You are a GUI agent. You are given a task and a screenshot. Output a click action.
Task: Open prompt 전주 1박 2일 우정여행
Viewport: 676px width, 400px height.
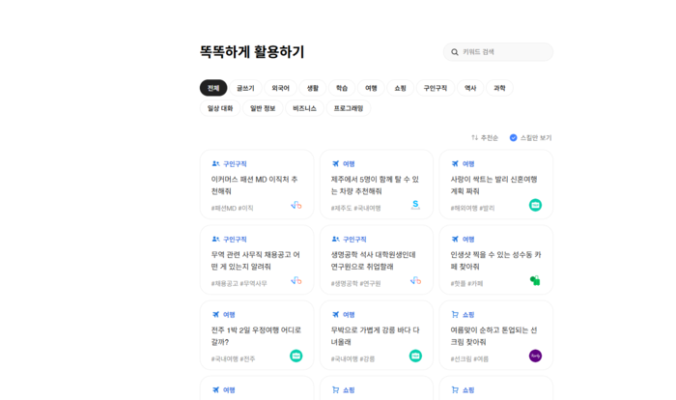(257, 335)
